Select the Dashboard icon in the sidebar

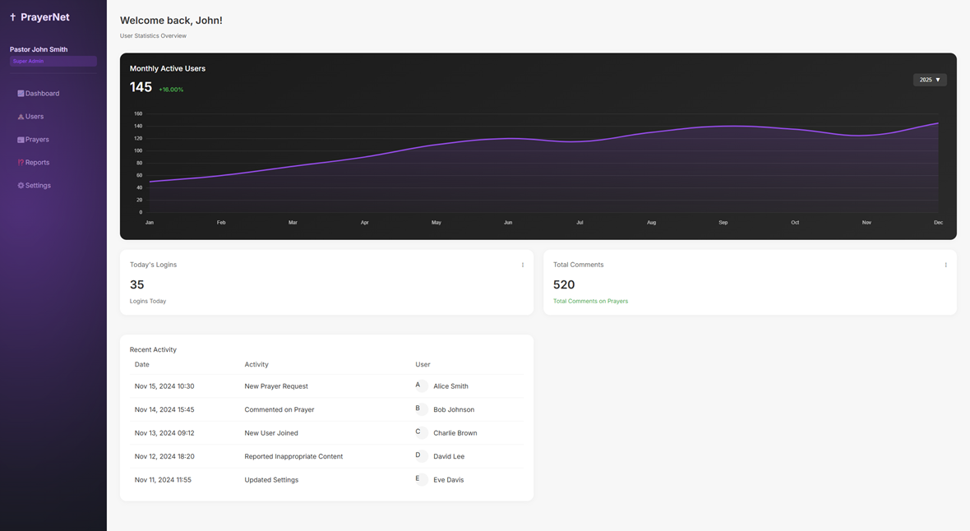pos(20,93)
